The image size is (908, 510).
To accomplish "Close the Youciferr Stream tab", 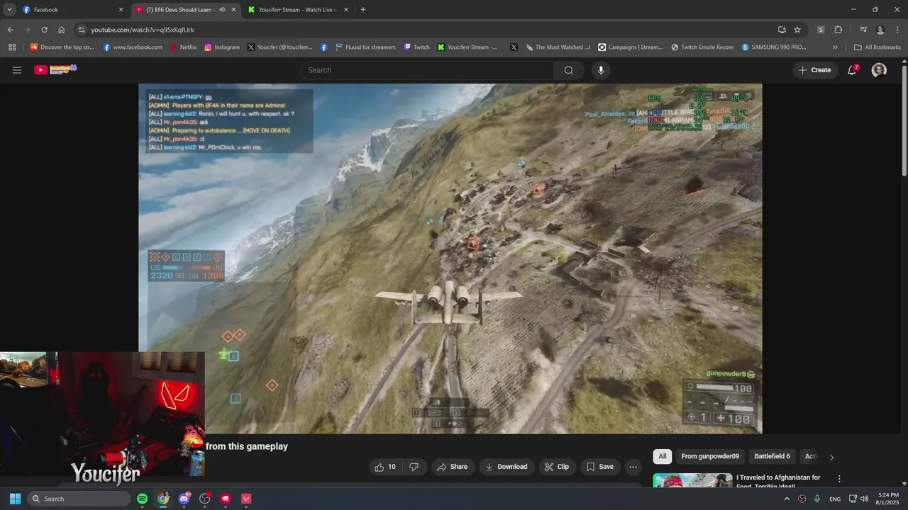I will click(345, 10).
